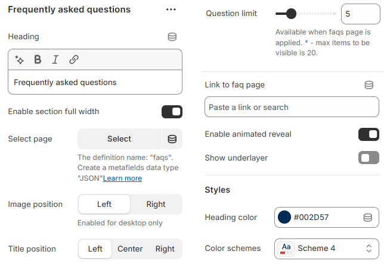Click the Styles section heading
The width and height of the screenshot is (387, 267).
218,190
